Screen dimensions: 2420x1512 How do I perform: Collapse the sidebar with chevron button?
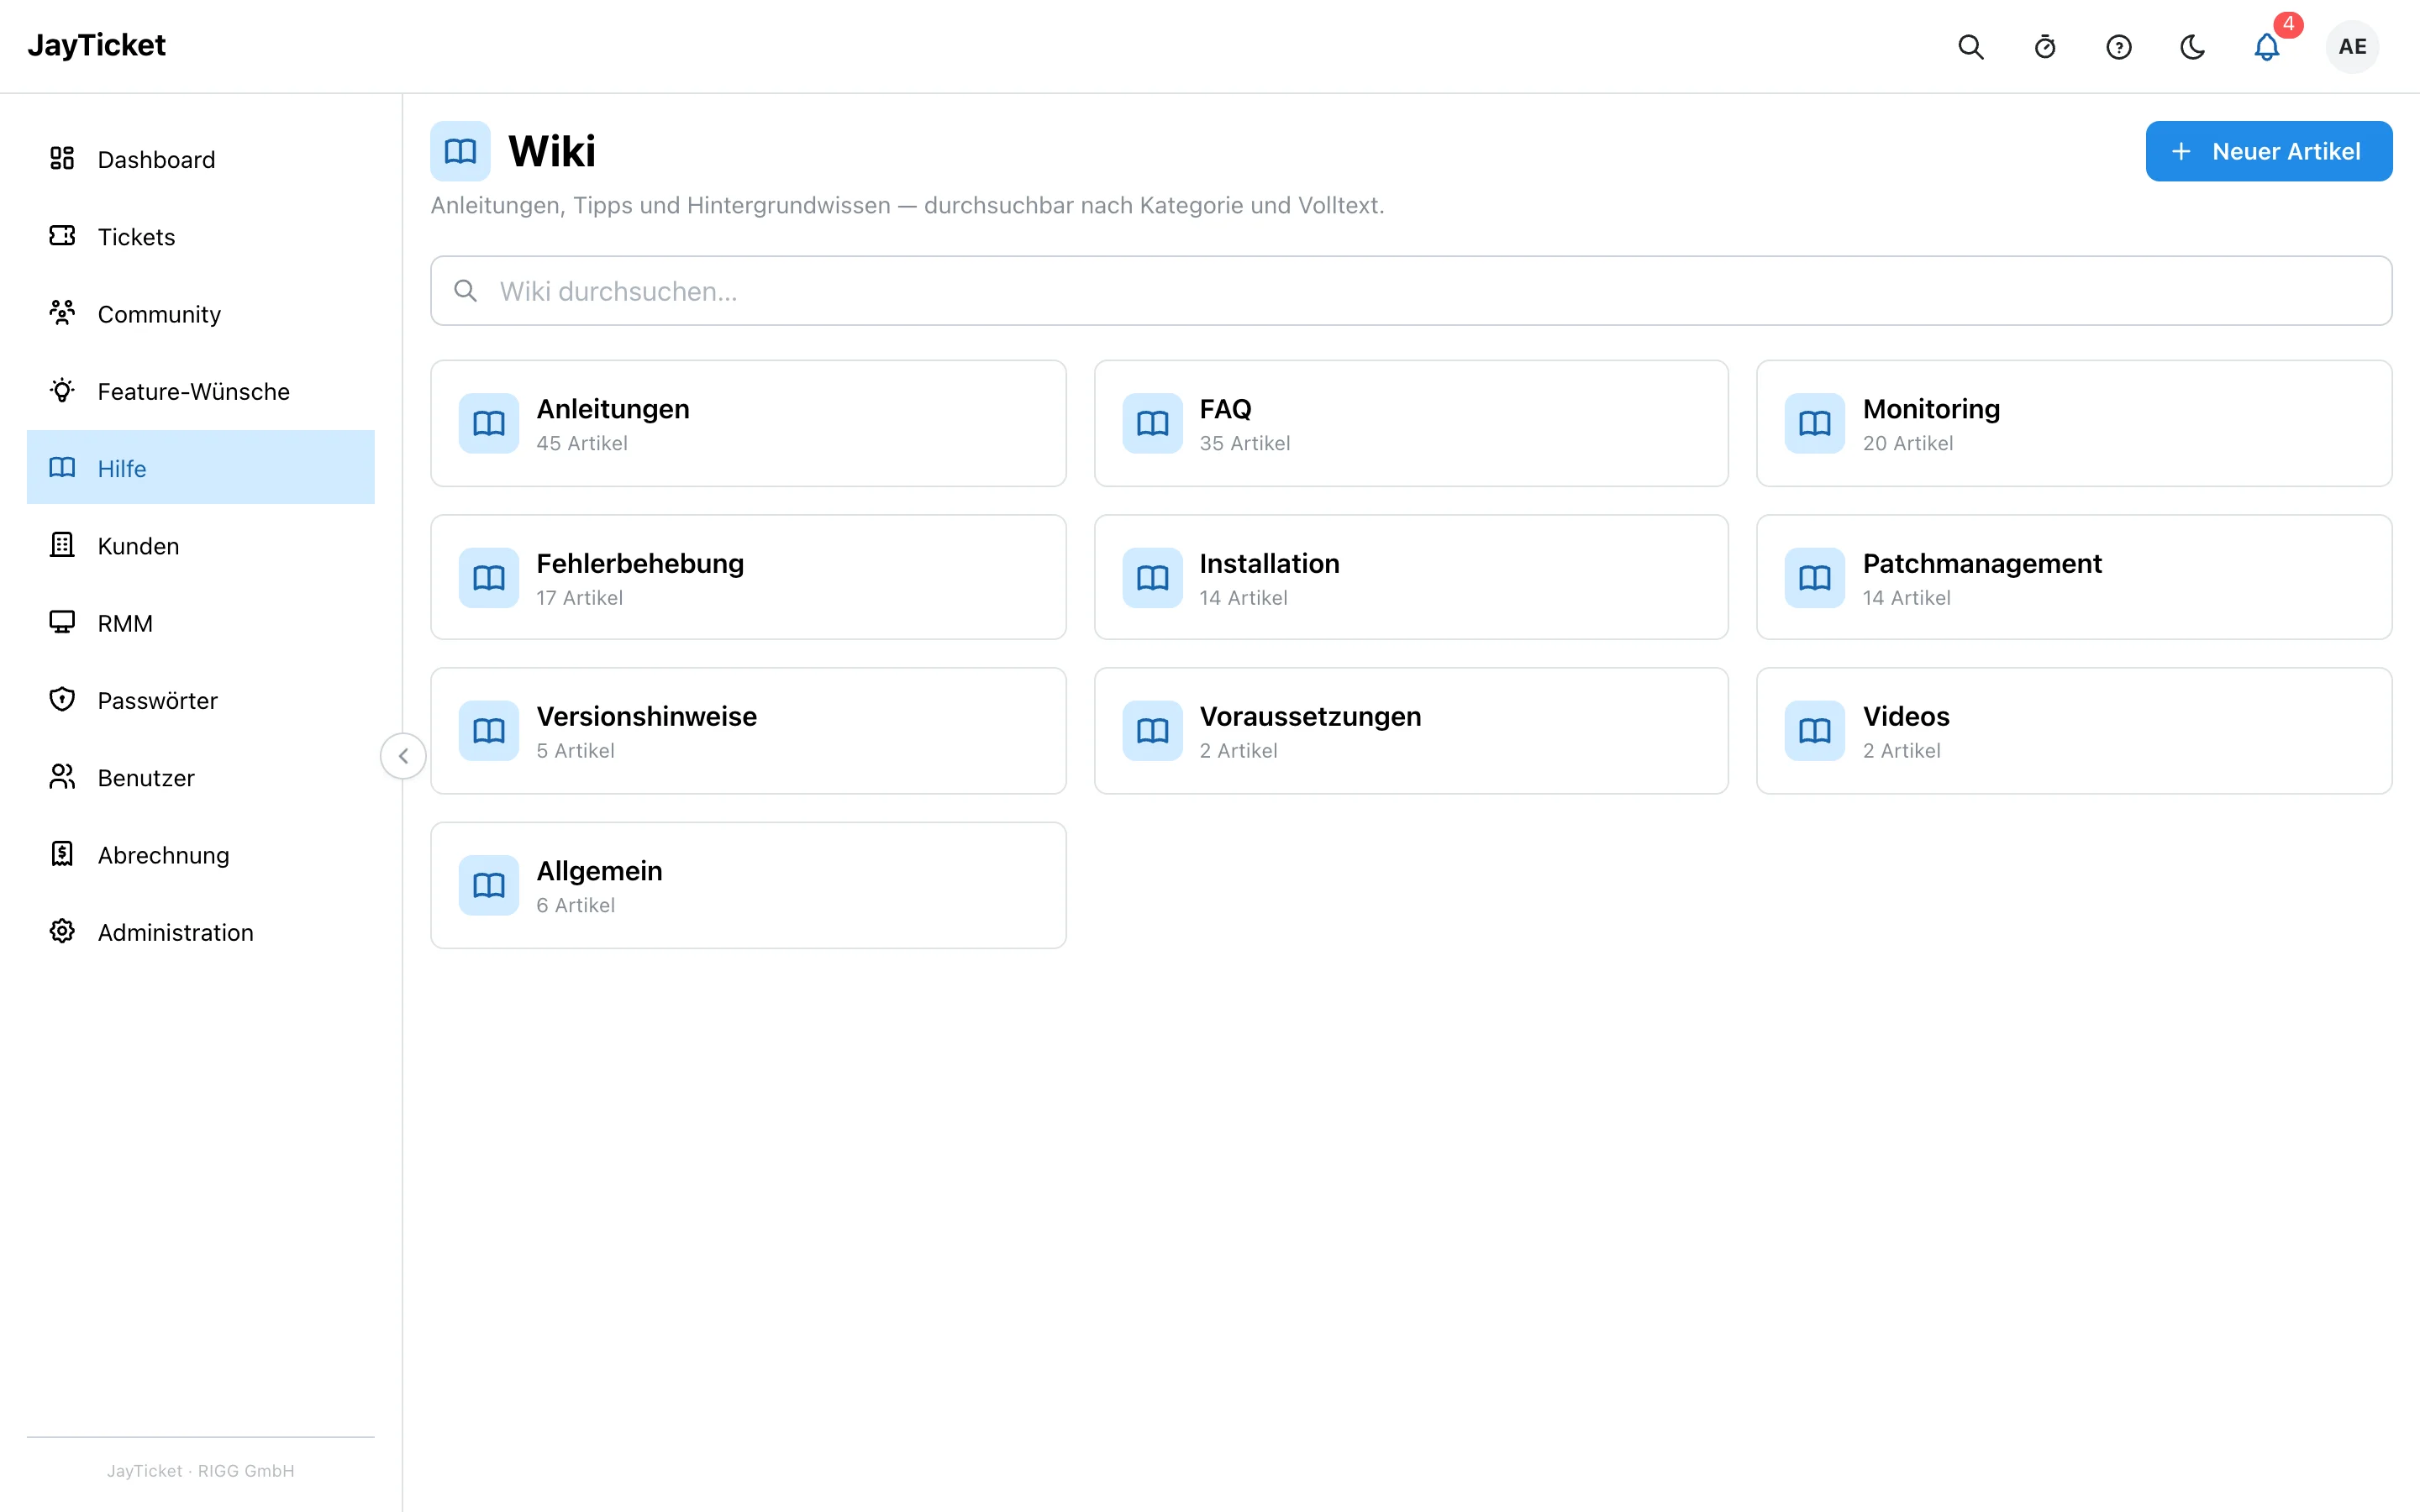pyautogui.click(x=403, y=756)
